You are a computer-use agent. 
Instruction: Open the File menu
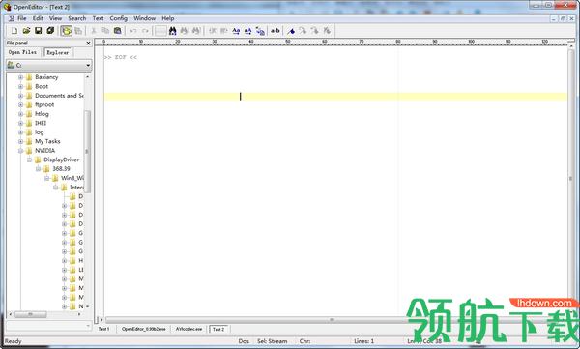pos(22,18)
